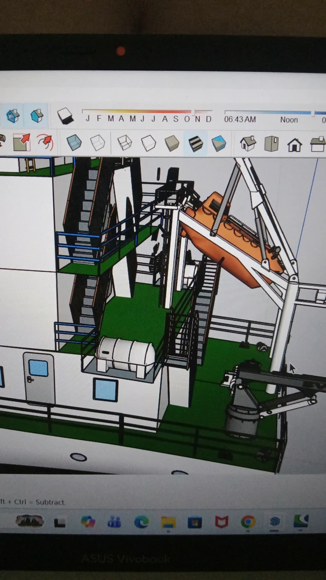Select the Shaded face style
326x580 pixels.
point(171,143)
